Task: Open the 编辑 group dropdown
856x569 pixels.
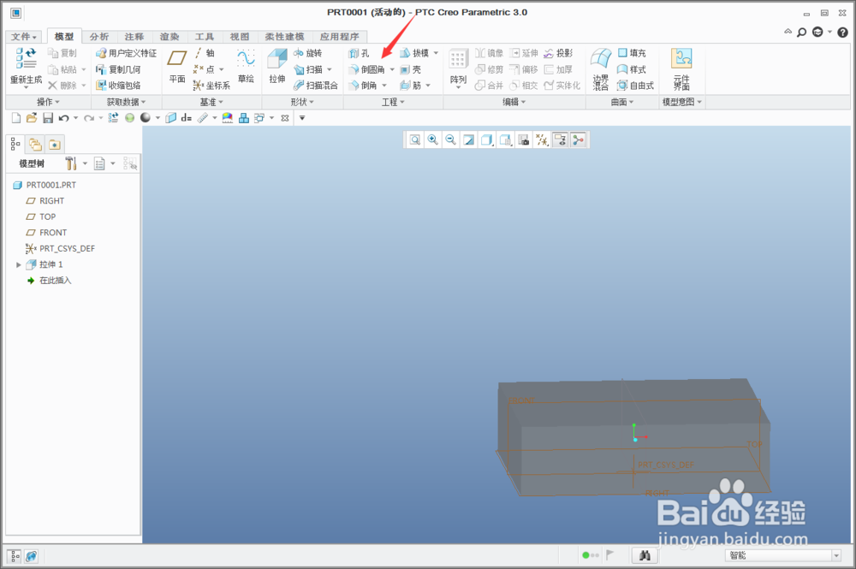Action: click(x=514, y=102)
